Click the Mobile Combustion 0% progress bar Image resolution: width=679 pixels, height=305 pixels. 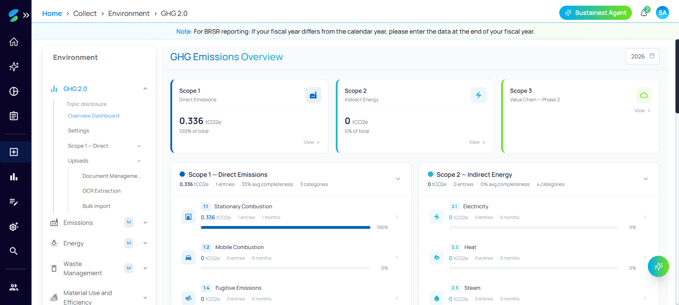[x=285, y=268]
